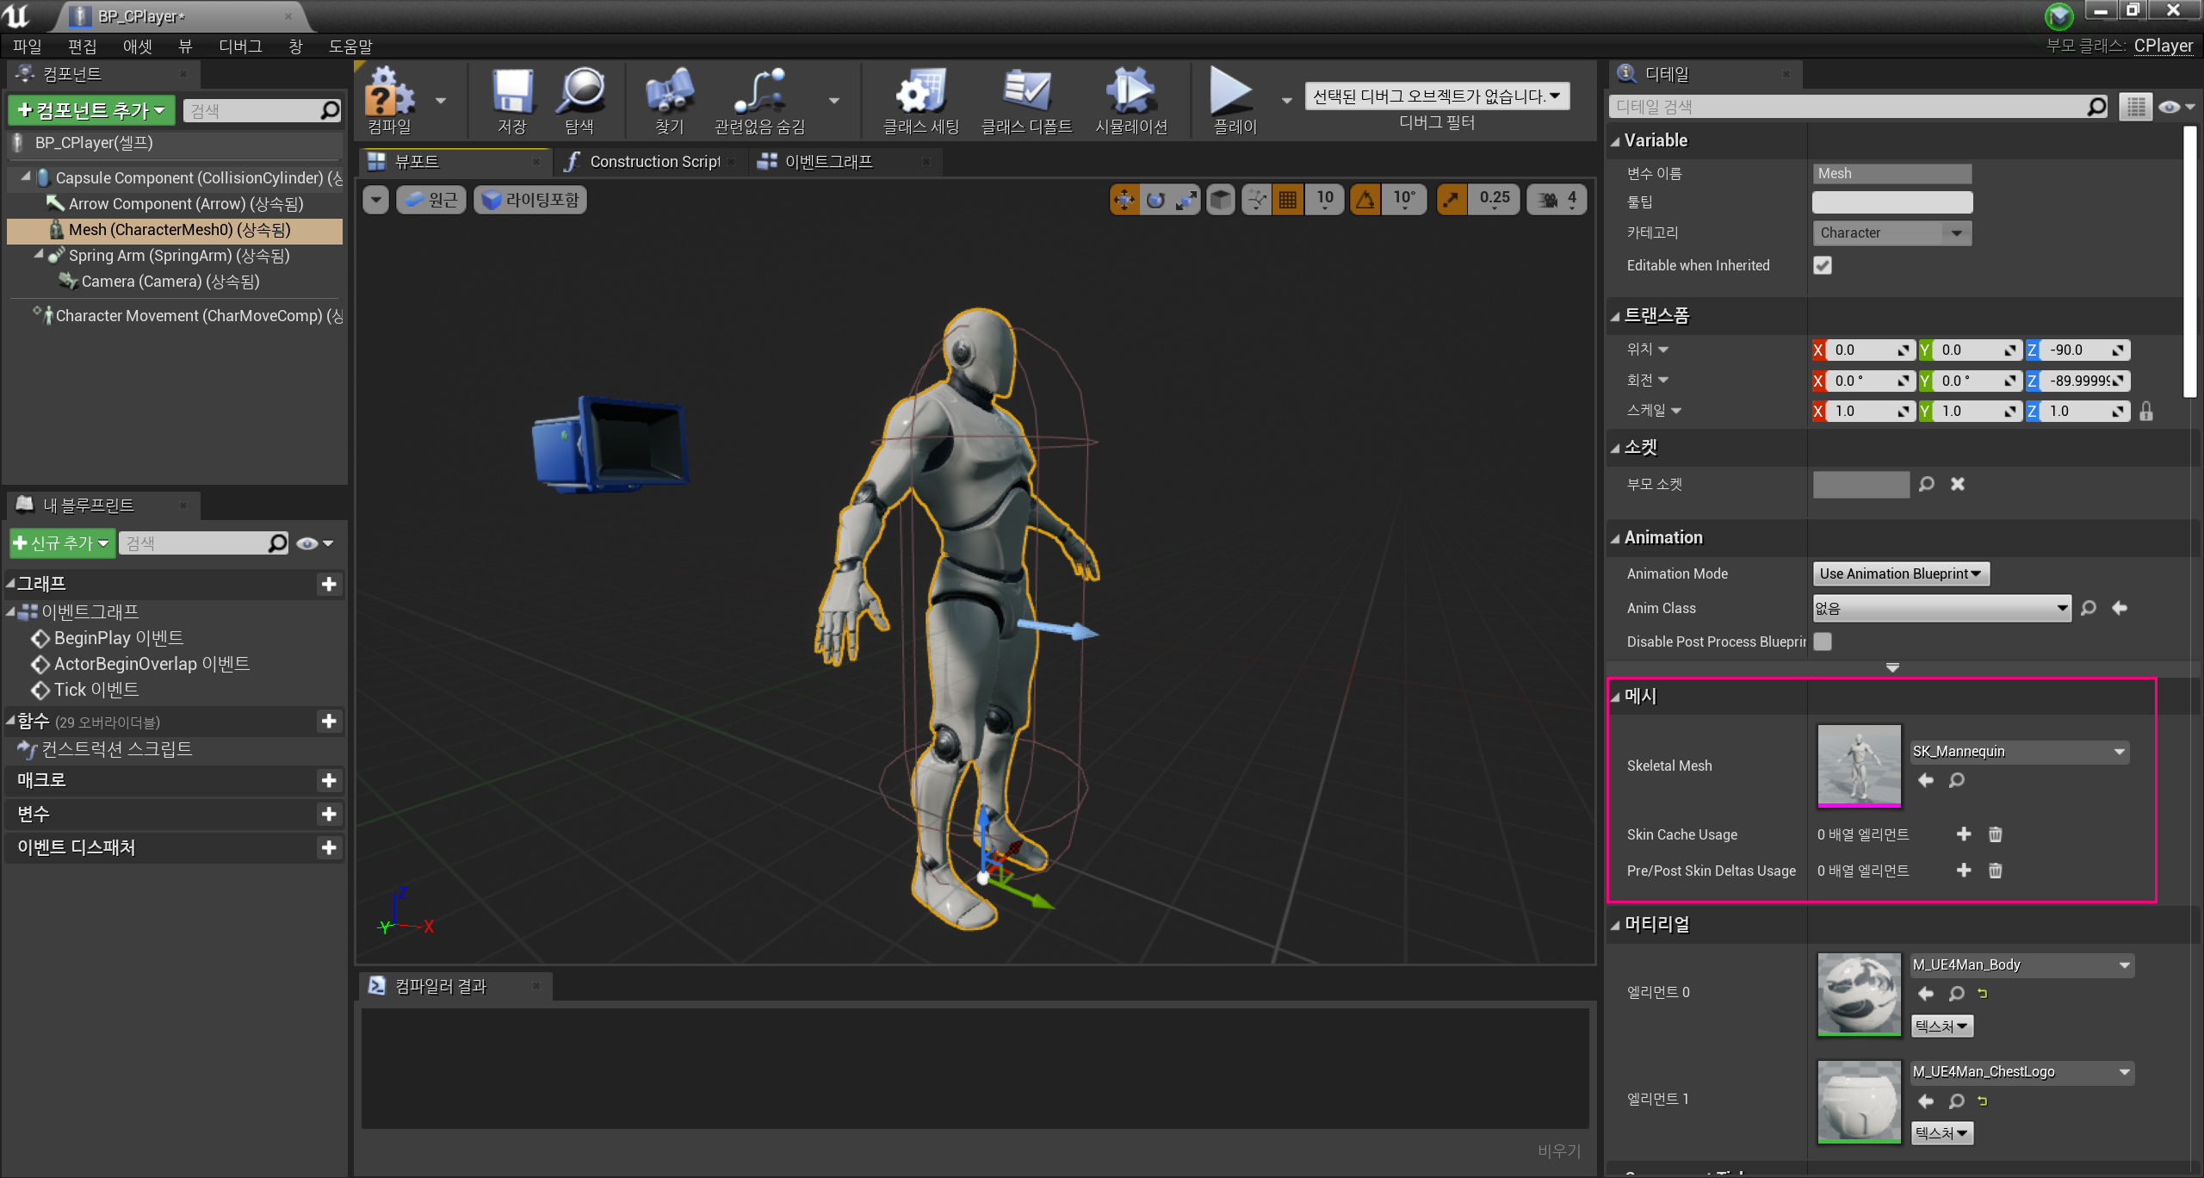
Task: Click the green 컴포넌트 추가 button
Action: tap(91, 110)
